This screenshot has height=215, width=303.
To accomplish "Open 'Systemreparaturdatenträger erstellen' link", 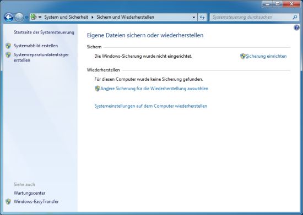I will [41, 58].
